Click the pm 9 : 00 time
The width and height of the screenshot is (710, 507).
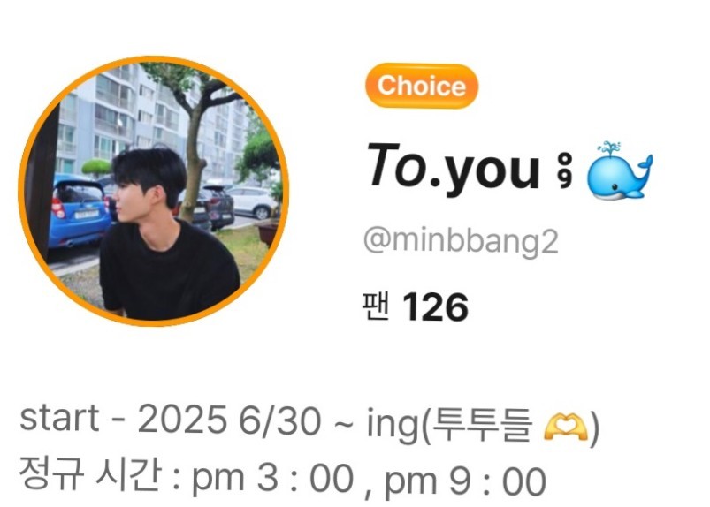pos(465,481)
